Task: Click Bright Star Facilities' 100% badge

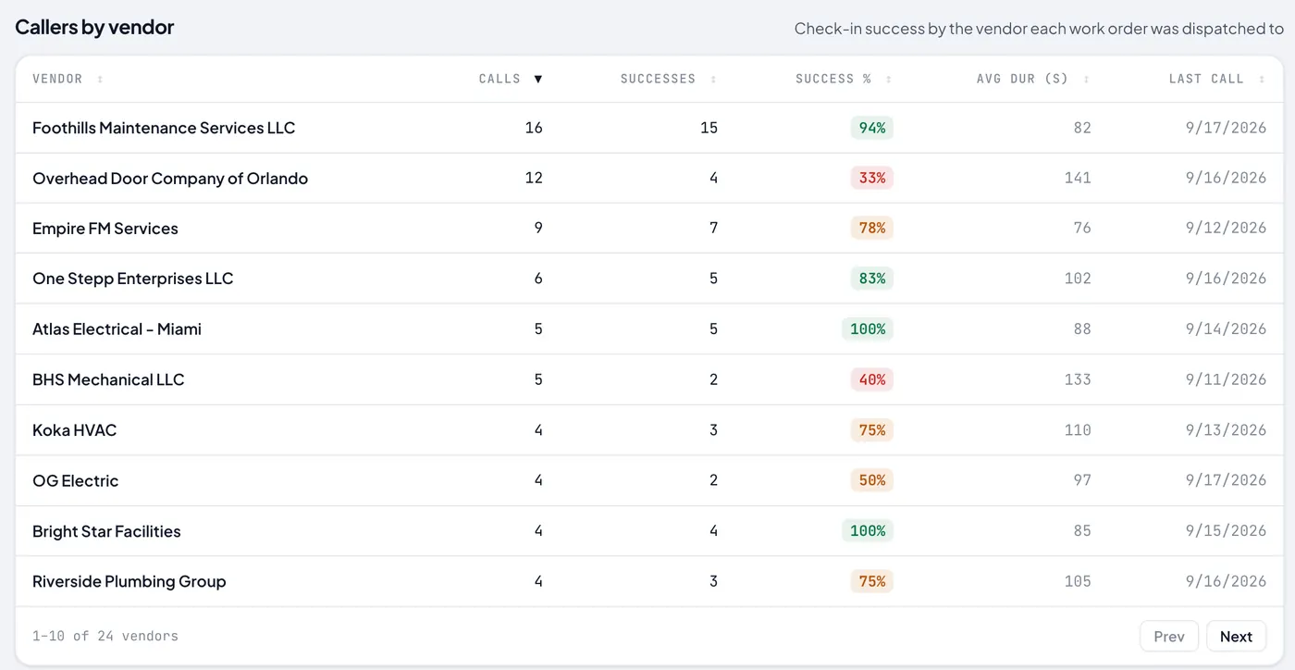Action: tap(868, 531)
